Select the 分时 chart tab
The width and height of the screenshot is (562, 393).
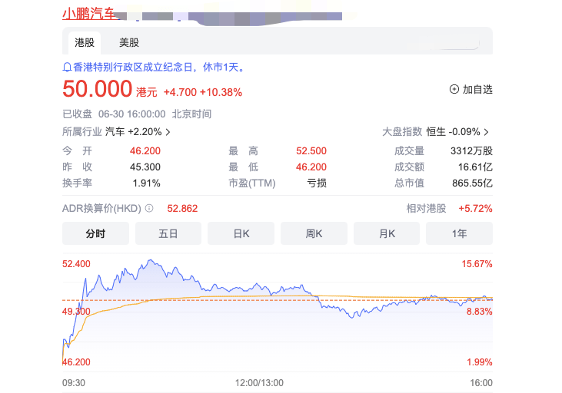(95, 233)
